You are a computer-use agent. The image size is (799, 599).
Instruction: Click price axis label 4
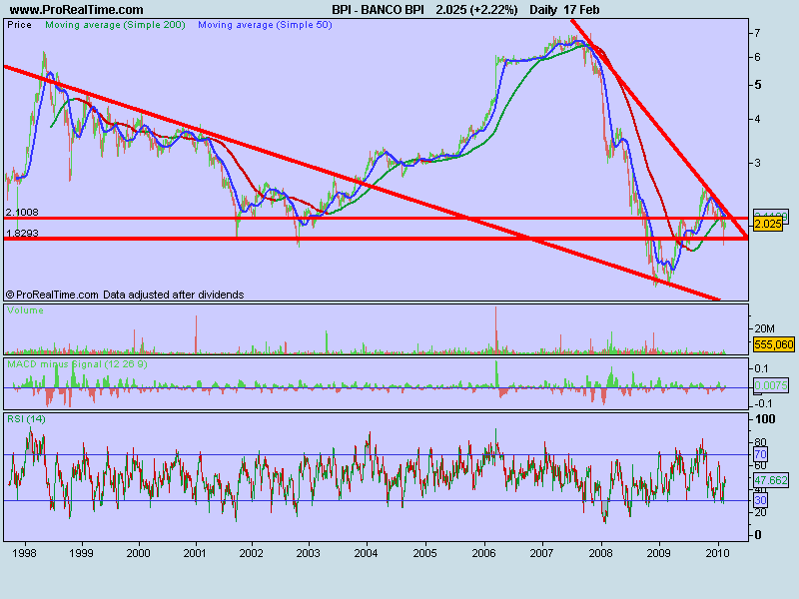point(757,119)
